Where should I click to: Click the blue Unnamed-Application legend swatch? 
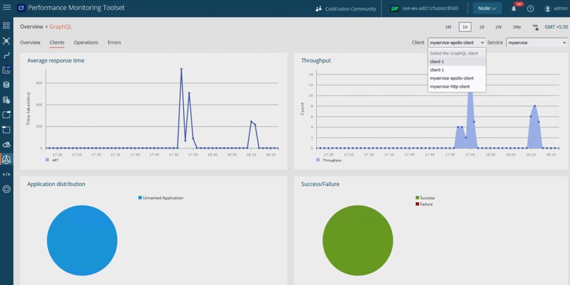click(140, 198)
